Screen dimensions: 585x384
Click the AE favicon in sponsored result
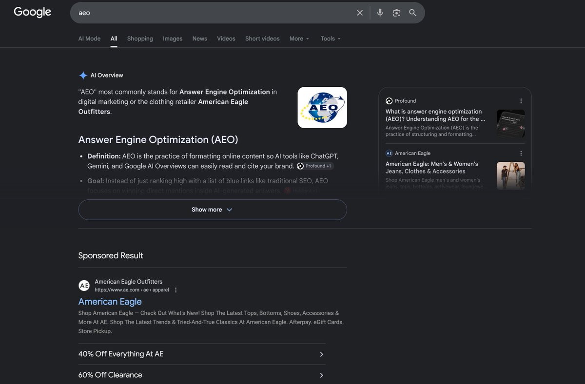coord(84,286)
